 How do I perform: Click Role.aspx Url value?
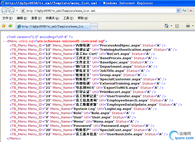tap(100, 113)
